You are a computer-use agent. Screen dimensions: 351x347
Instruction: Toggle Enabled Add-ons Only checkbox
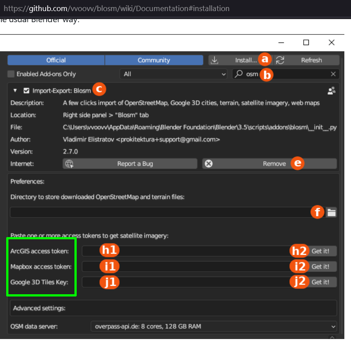12,74
